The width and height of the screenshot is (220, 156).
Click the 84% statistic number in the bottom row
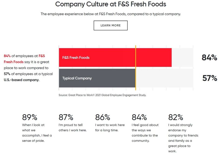click(139, 117)
